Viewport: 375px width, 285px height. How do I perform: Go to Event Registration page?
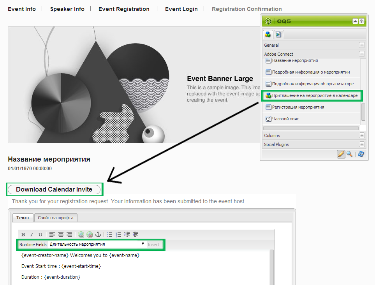click(x=124, y=9)
